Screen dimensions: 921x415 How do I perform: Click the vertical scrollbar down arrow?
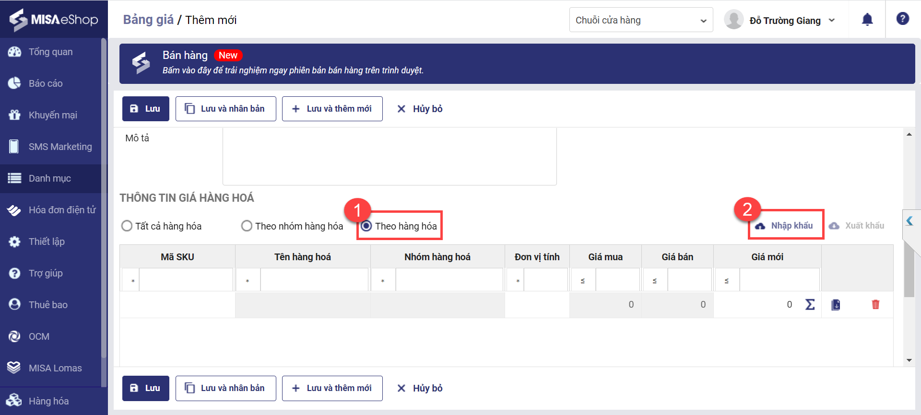(909, 360)
